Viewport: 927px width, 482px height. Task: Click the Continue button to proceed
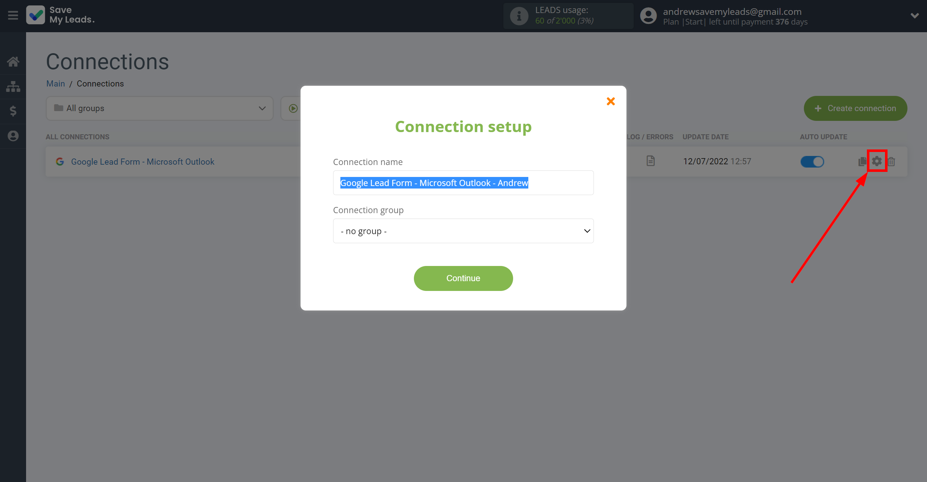pyautogui.click(x=463, y=278)
